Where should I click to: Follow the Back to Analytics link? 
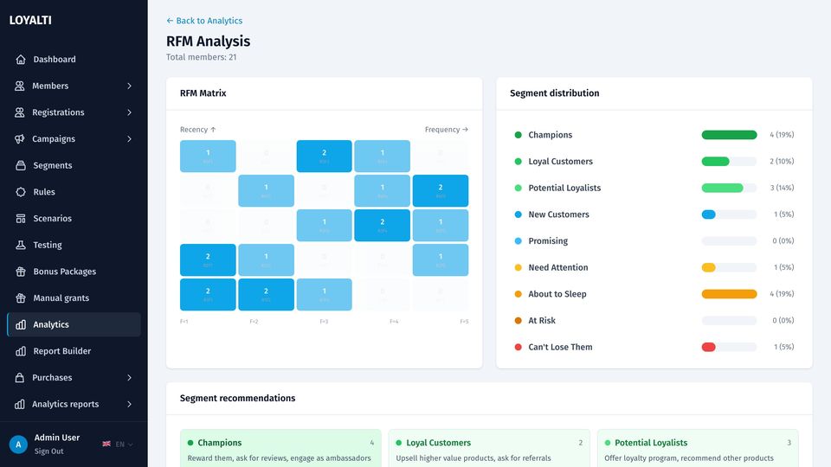click(x=204, y=21)
